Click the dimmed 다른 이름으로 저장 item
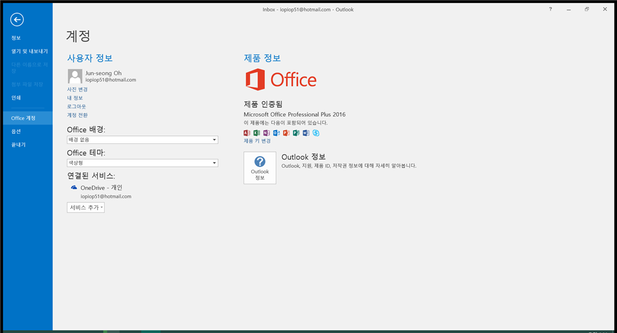Viewport: 617px width, 333px height. pyautogui.click(x=30, y=67)
